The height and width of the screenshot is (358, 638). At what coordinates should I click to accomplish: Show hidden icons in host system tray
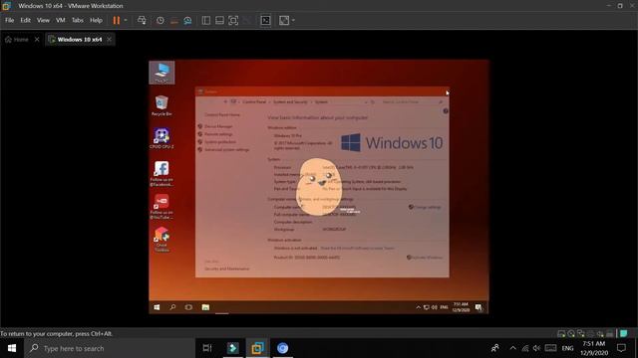[512, 348]
